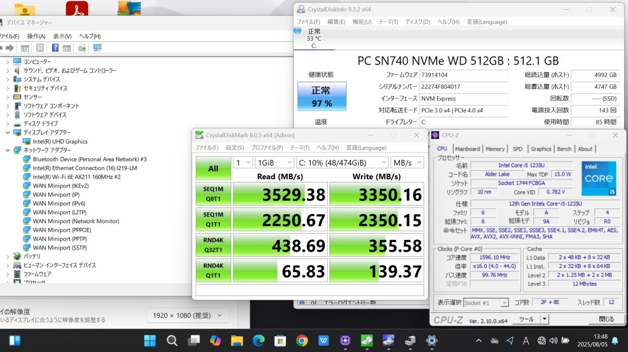The width and height of the screenshot is (628, 352).
Task: Click the 閉じる button in CPU-Z
Action: coord(606,319)
